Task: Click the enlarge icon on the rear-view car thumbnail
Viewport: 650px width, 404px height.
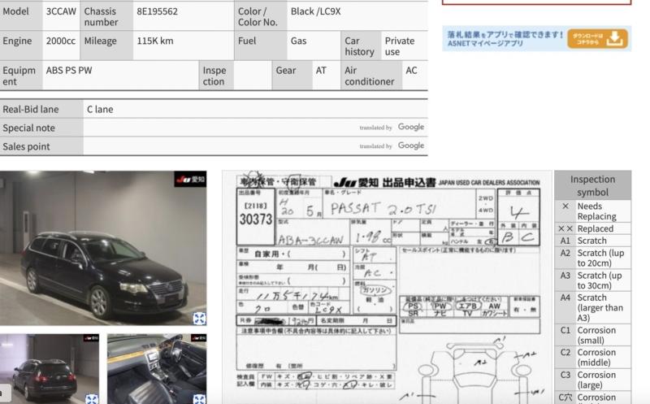Action: [x=92, y=398]
